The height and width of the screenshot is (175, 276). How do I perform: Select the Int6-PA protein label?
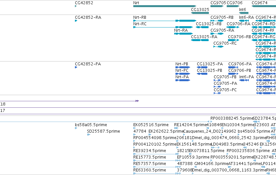(x=246, y=77)
